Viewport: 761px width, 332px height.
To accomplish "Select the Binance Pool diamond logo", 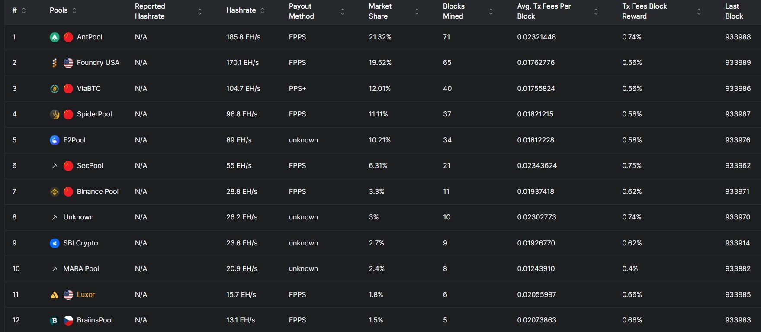I will tap(54, 191).
